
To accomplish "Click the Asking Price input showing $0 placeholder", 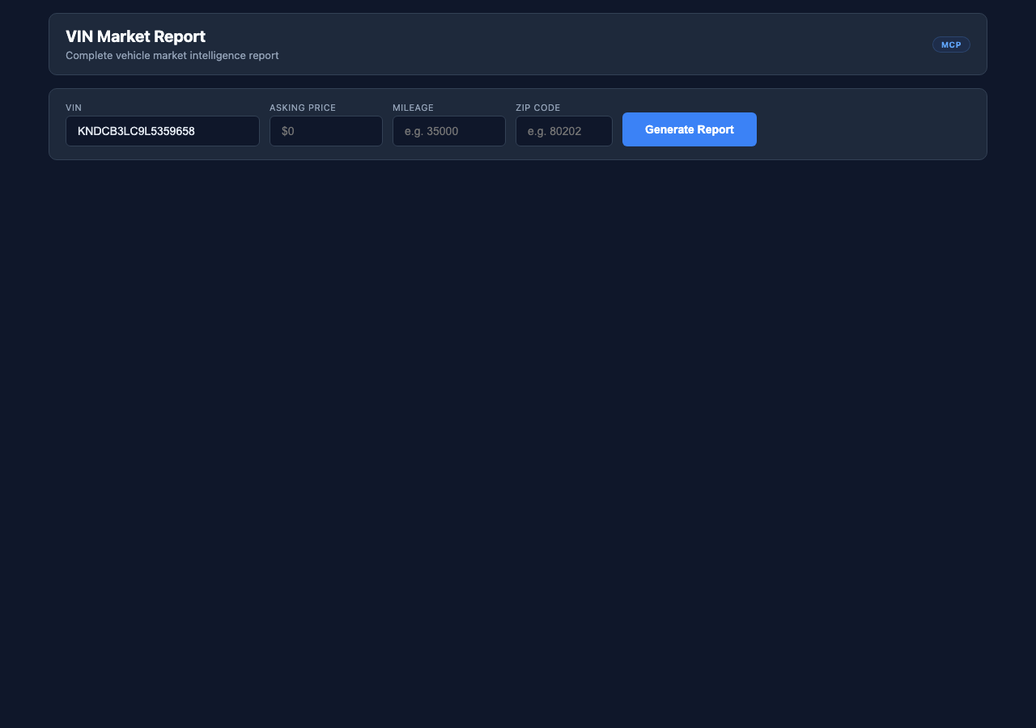I will (325, 130).
